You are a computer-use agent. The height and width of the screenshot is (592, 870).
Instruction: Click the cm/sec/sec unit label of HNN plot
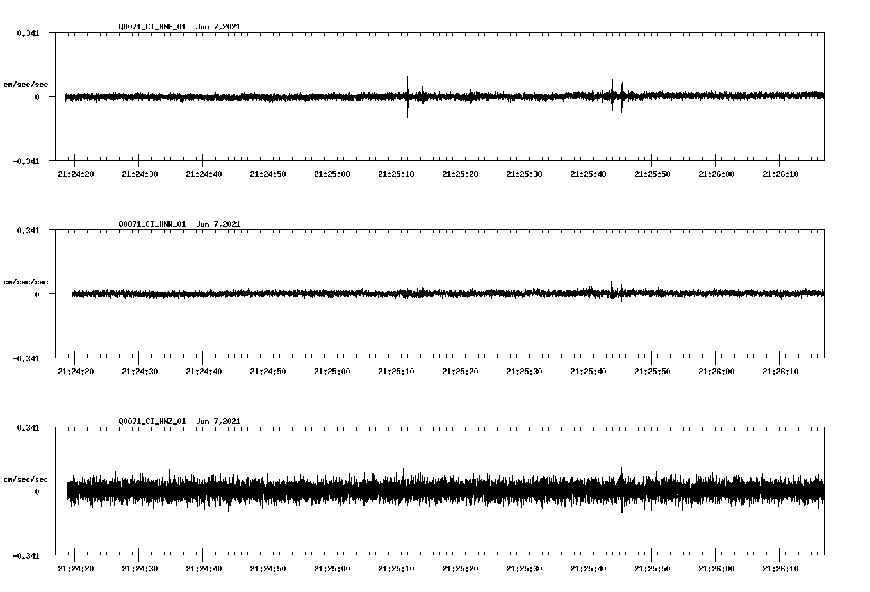click(26, 282)
